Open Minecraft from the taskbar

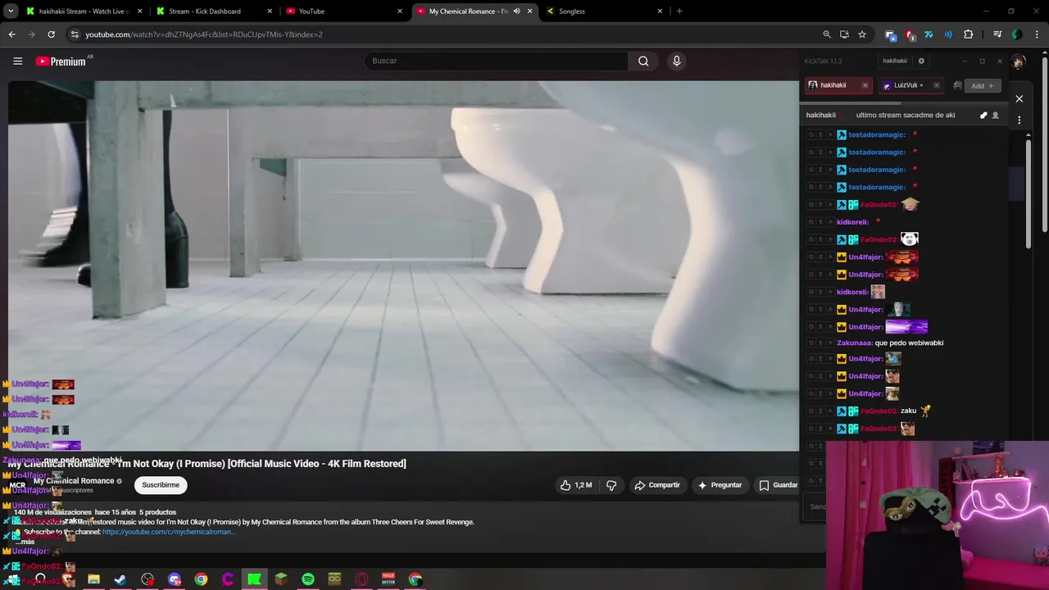tap(281, 579)
